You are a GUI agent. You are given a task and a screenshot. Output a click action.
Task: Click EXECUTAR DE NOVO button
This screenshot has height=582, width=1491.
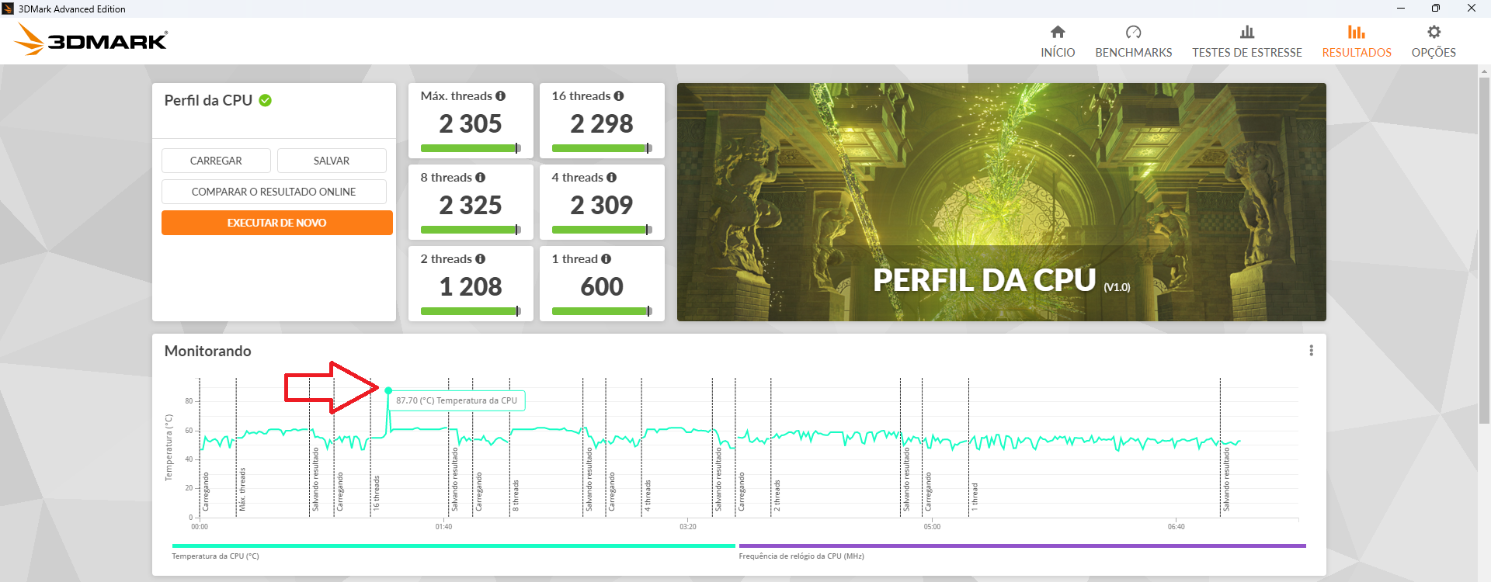click(x=277, y=223)
